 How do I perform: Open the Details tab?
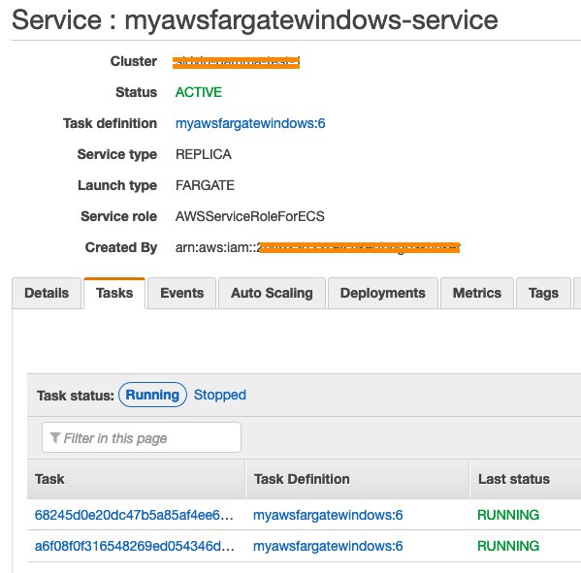pyautogui.click(x=47, y=293)
